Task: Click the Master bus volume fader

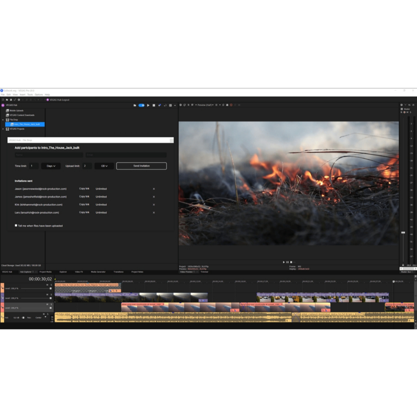Action: [403, 233]
